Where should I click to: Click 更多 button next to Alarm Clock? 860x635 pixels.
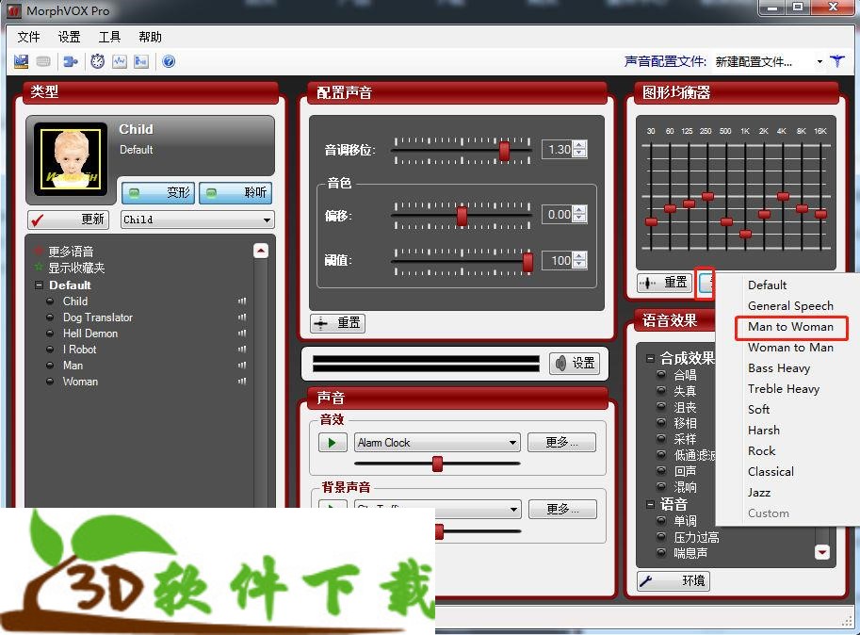point(561,443)
